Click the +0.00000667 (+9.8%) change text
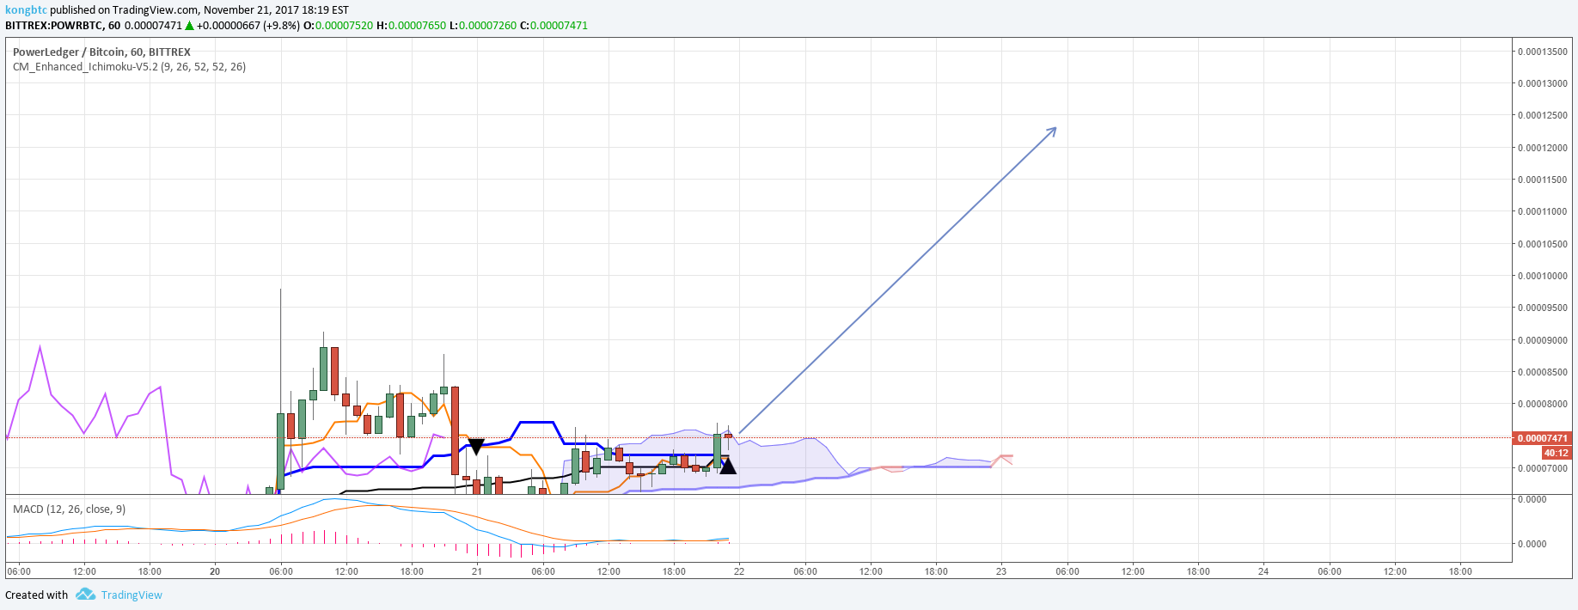This screenshot has width=1578, height=610. (x=248, y=26)
